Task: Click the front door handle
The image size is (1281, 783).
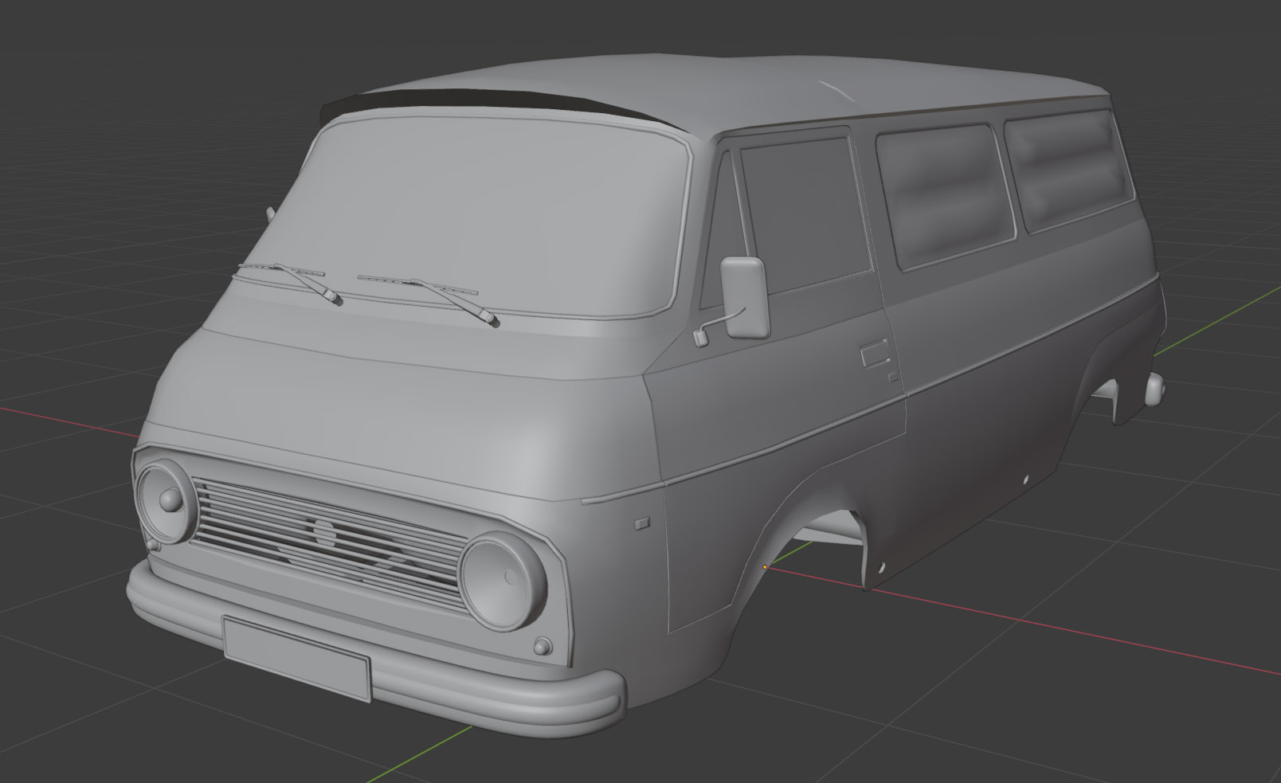Action: coord(875,354)
